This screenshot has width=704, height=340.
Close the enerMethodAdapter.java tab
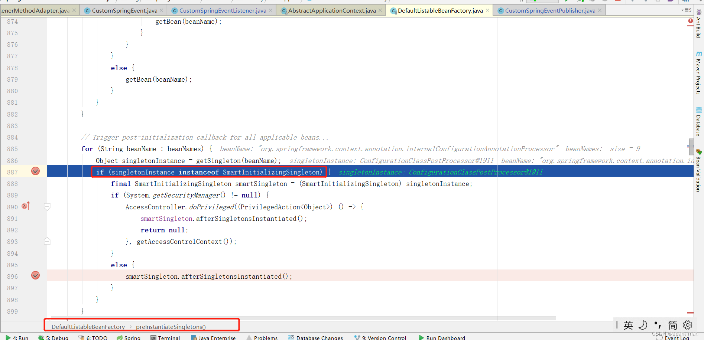pos(74,10)
